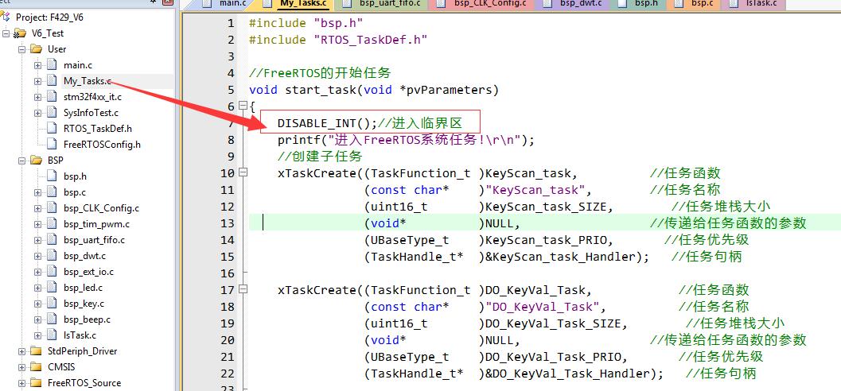841x391 pixels.
Task: Click the Project F429_V6 root icon
Action: click(x=6, y=17)
